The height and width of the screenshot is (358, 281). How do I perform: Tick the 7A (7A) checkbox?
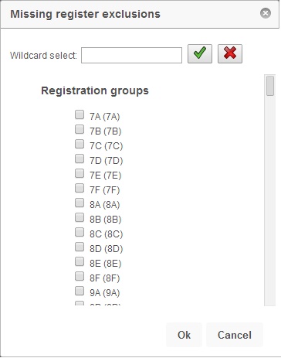(80, 114)
